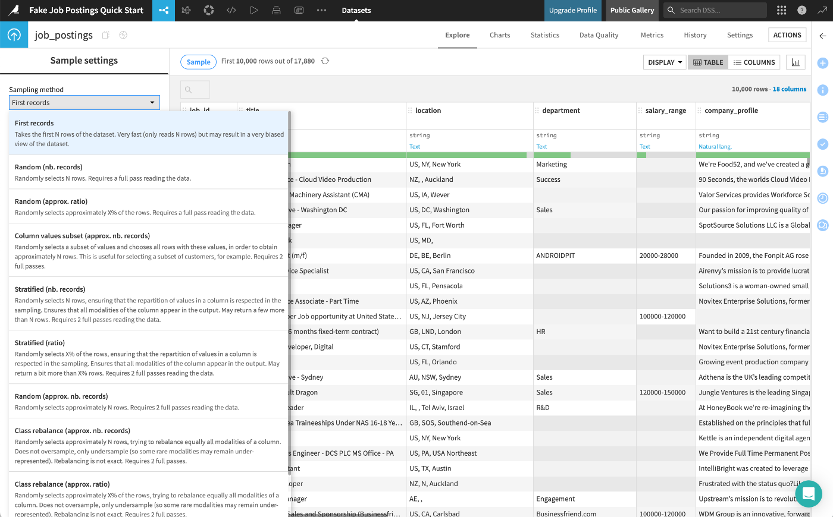Screen dimensions: 833x517
Task: Click the department column quality bar
Action: (585, 155)
